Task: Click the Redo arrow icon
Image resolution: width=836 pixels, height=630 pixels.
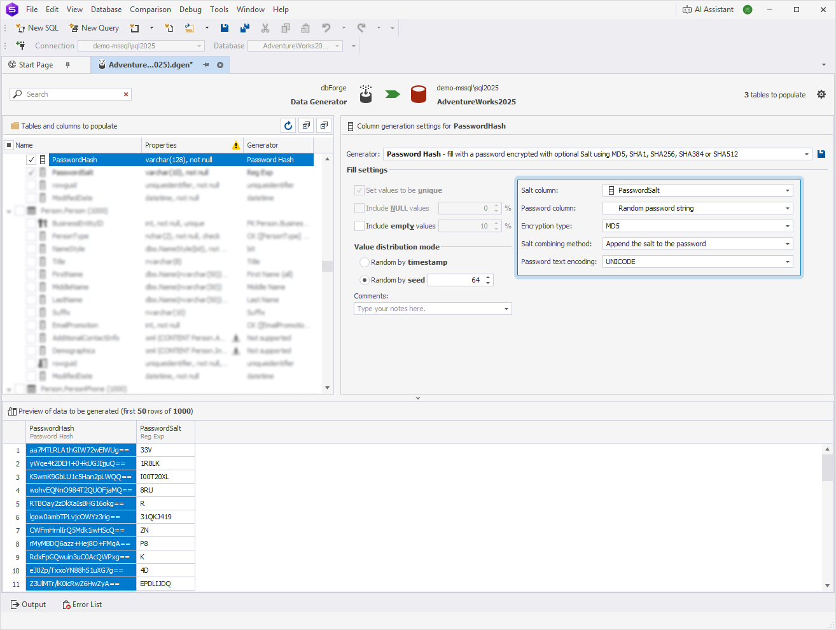Action: (x=361, y=28)
